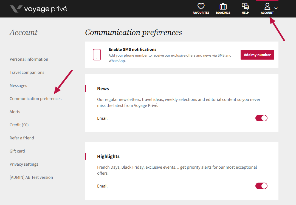View Credit (£0) page
The height and width of the screenshot is (205, 296).
(x=19, y=125)
